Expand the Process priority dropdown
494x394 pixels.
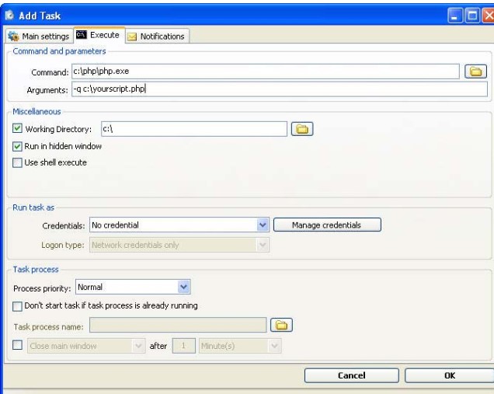(x=183, y=287)
